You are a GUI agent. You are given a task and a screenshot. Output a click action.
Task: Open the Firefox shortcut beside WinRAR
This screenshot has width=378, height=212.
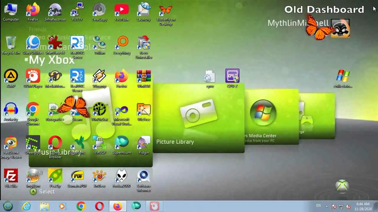pos(122,79)
